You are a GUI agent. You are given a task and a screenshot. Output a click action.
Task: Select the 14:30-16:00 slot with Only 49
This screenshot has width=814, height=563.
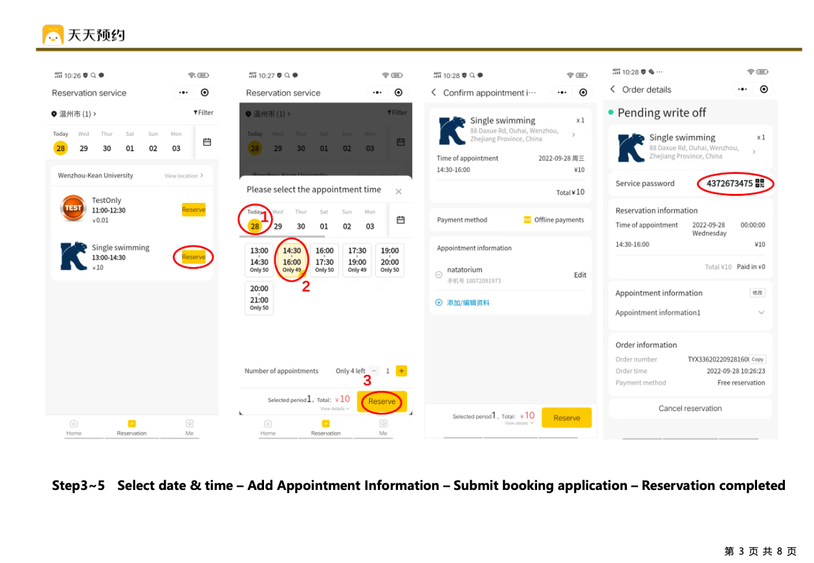[x=292, y=260]
